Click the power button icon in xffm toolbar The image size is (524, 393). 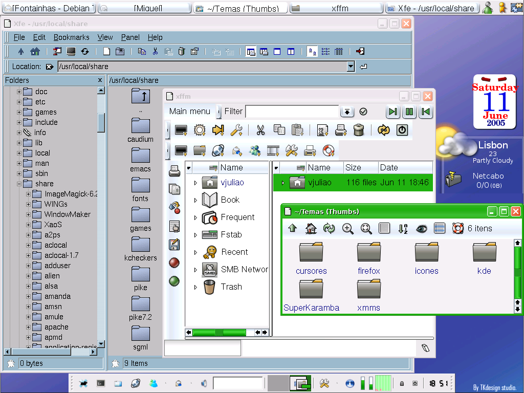[x=402, y=130]
